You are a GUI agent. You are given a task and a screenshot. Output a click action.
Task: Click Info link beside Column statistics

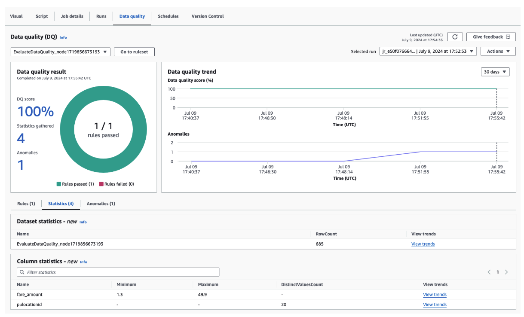click(x=83, y=262)
